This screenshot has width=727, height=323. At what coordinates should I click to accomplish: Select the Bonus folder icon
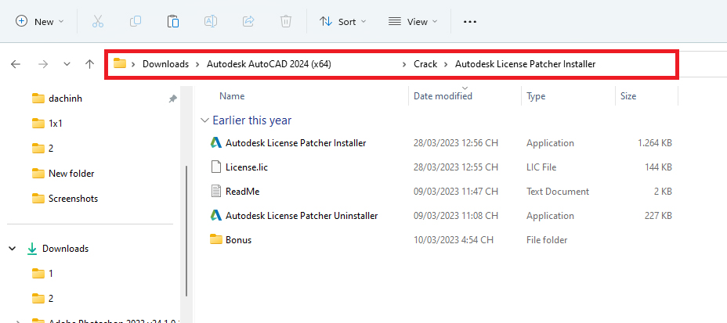[x=216, y=239]
